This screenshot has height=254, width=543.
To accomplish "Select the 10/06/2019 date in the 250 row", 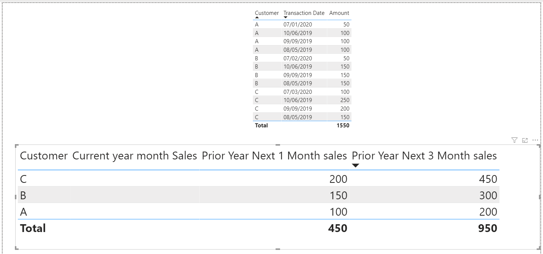I will (298, 100).
